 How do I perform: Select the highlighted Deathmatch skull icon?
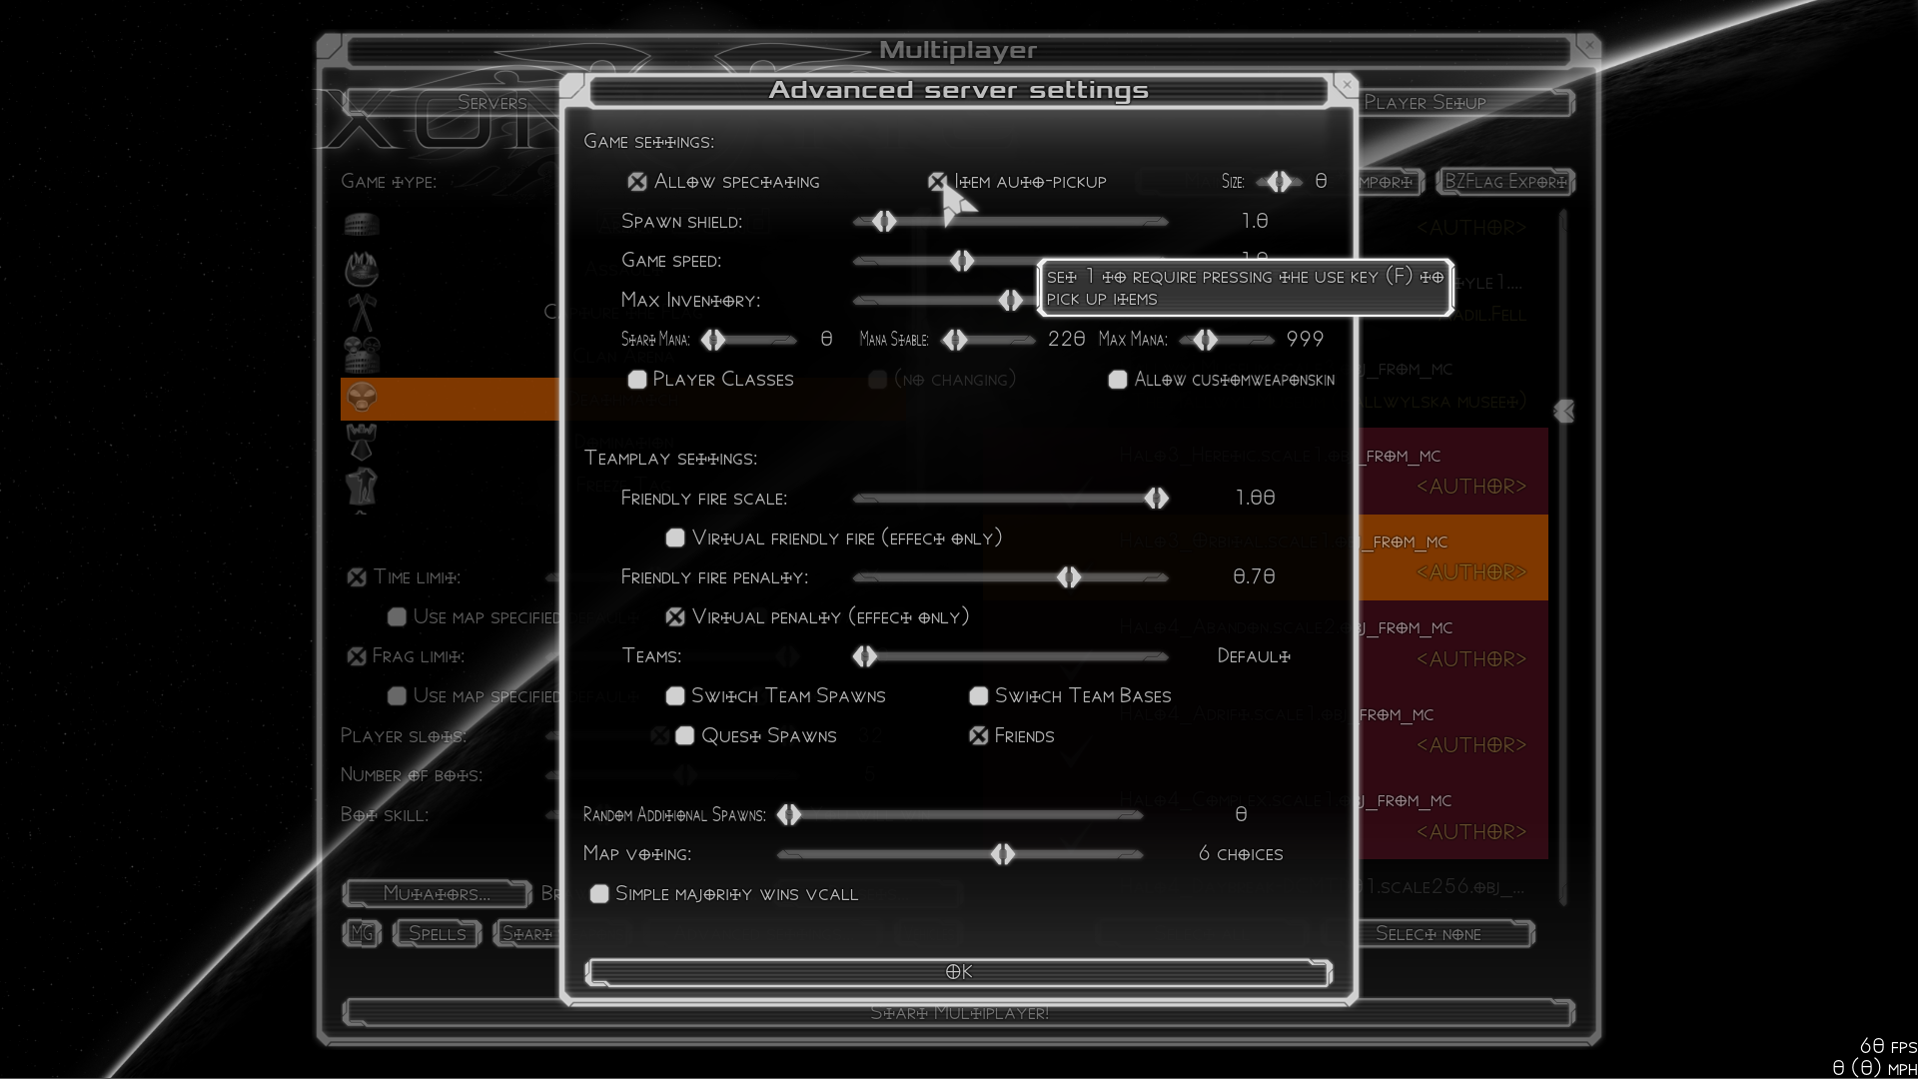(x=362, y=398)
